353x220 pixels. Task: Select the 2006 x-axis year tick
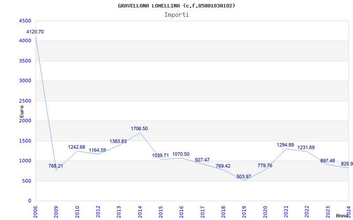[x=35, y=212]
